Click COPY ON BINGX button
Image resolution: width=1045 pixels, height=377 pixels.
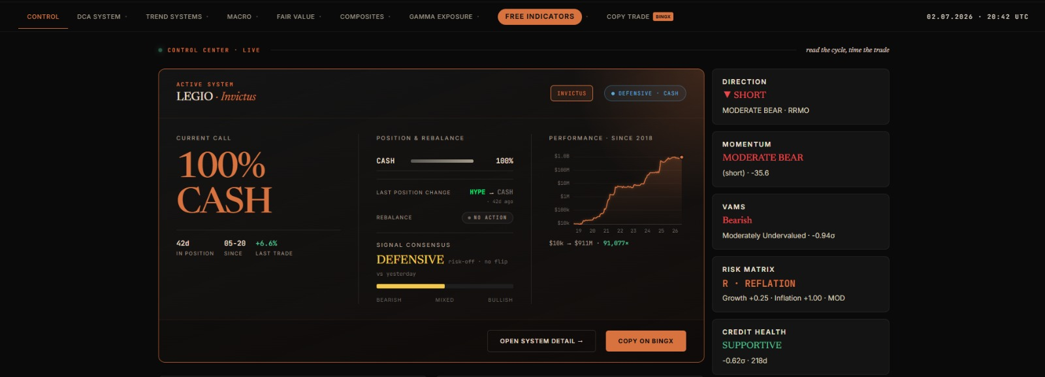click(x=646, y=341)
